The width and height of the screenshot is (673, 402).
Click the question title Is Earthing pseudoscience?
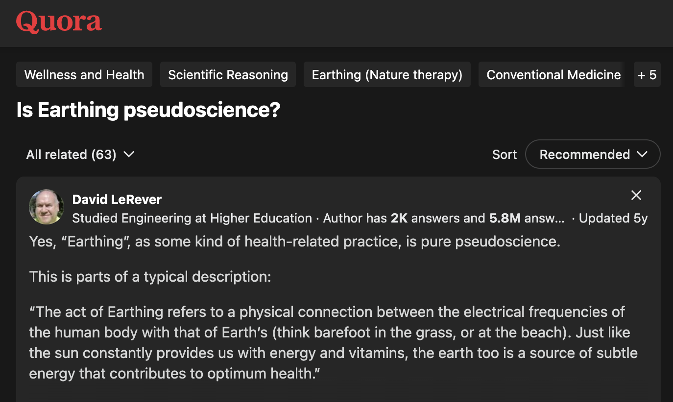tap(148, 110)
